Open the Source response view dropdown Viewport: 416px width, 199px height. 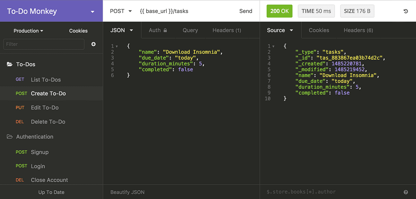click(280, 30)
